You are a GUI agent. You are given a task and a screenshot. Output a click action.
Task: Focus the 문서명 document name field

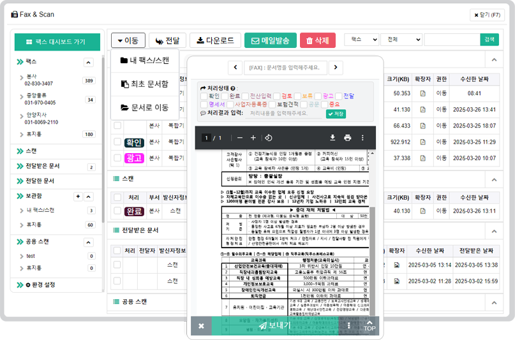(x=285, y=68)
